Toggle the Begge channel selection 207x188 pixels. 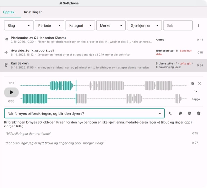point(196,99)
